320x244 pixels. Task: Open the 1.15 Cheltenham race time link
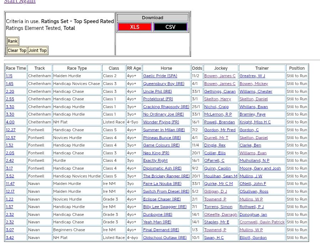coord(9,76)
